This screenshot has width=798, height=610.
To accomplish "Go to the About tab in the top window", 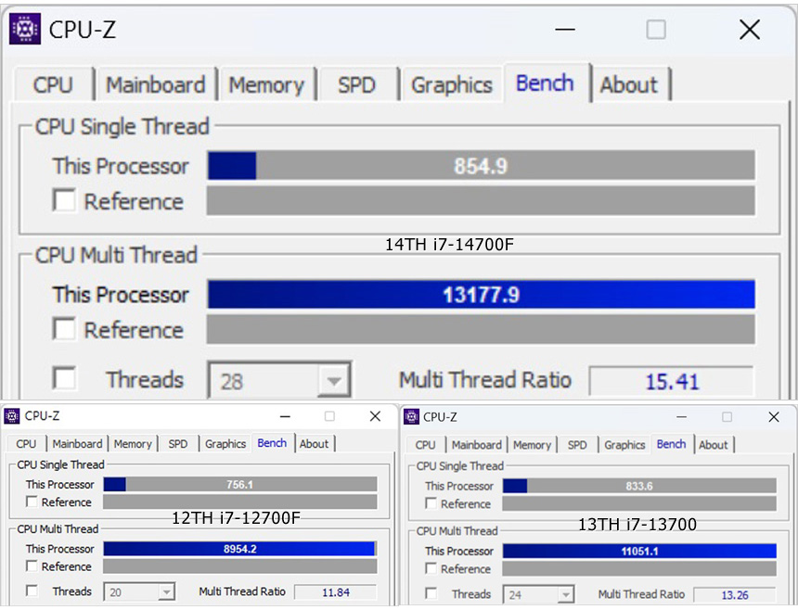I will tap(628, 85).
